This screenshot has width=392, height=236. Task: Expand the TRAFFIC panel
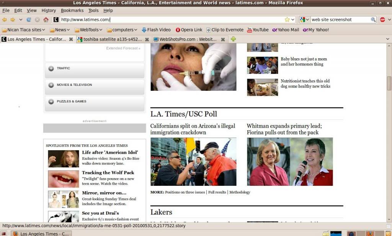pos(95,70)
